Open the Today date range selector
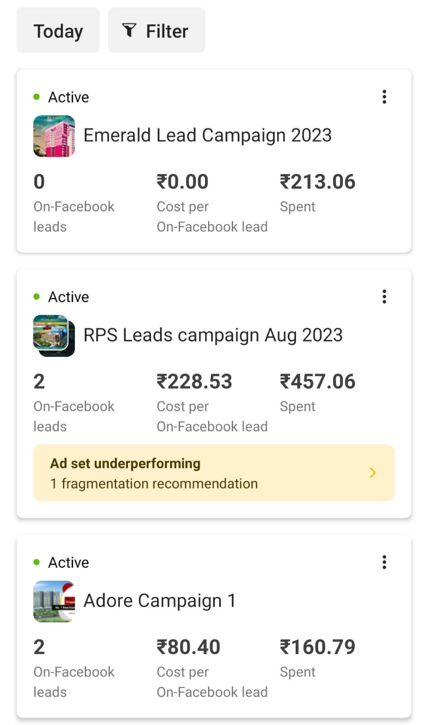428x725 pixels. coord(58,30)
